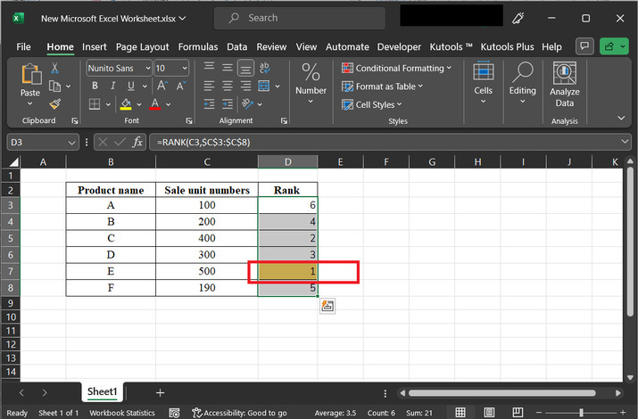Screen dimensions: 638x419
Task: Toggle Middle Align vertical alignment
Action: (x=228, y=68)
